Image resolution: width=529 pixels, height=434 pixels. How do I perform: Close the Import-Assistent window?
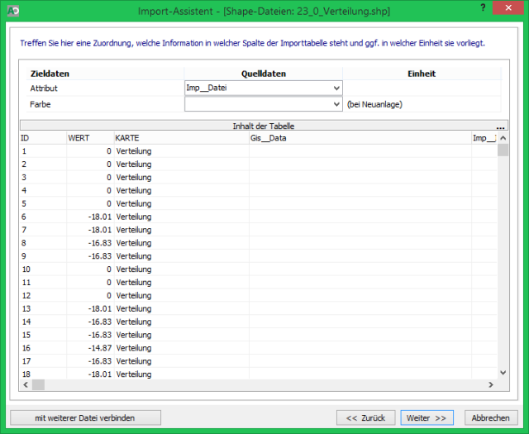pyautogui.click(x=510, y=7)
